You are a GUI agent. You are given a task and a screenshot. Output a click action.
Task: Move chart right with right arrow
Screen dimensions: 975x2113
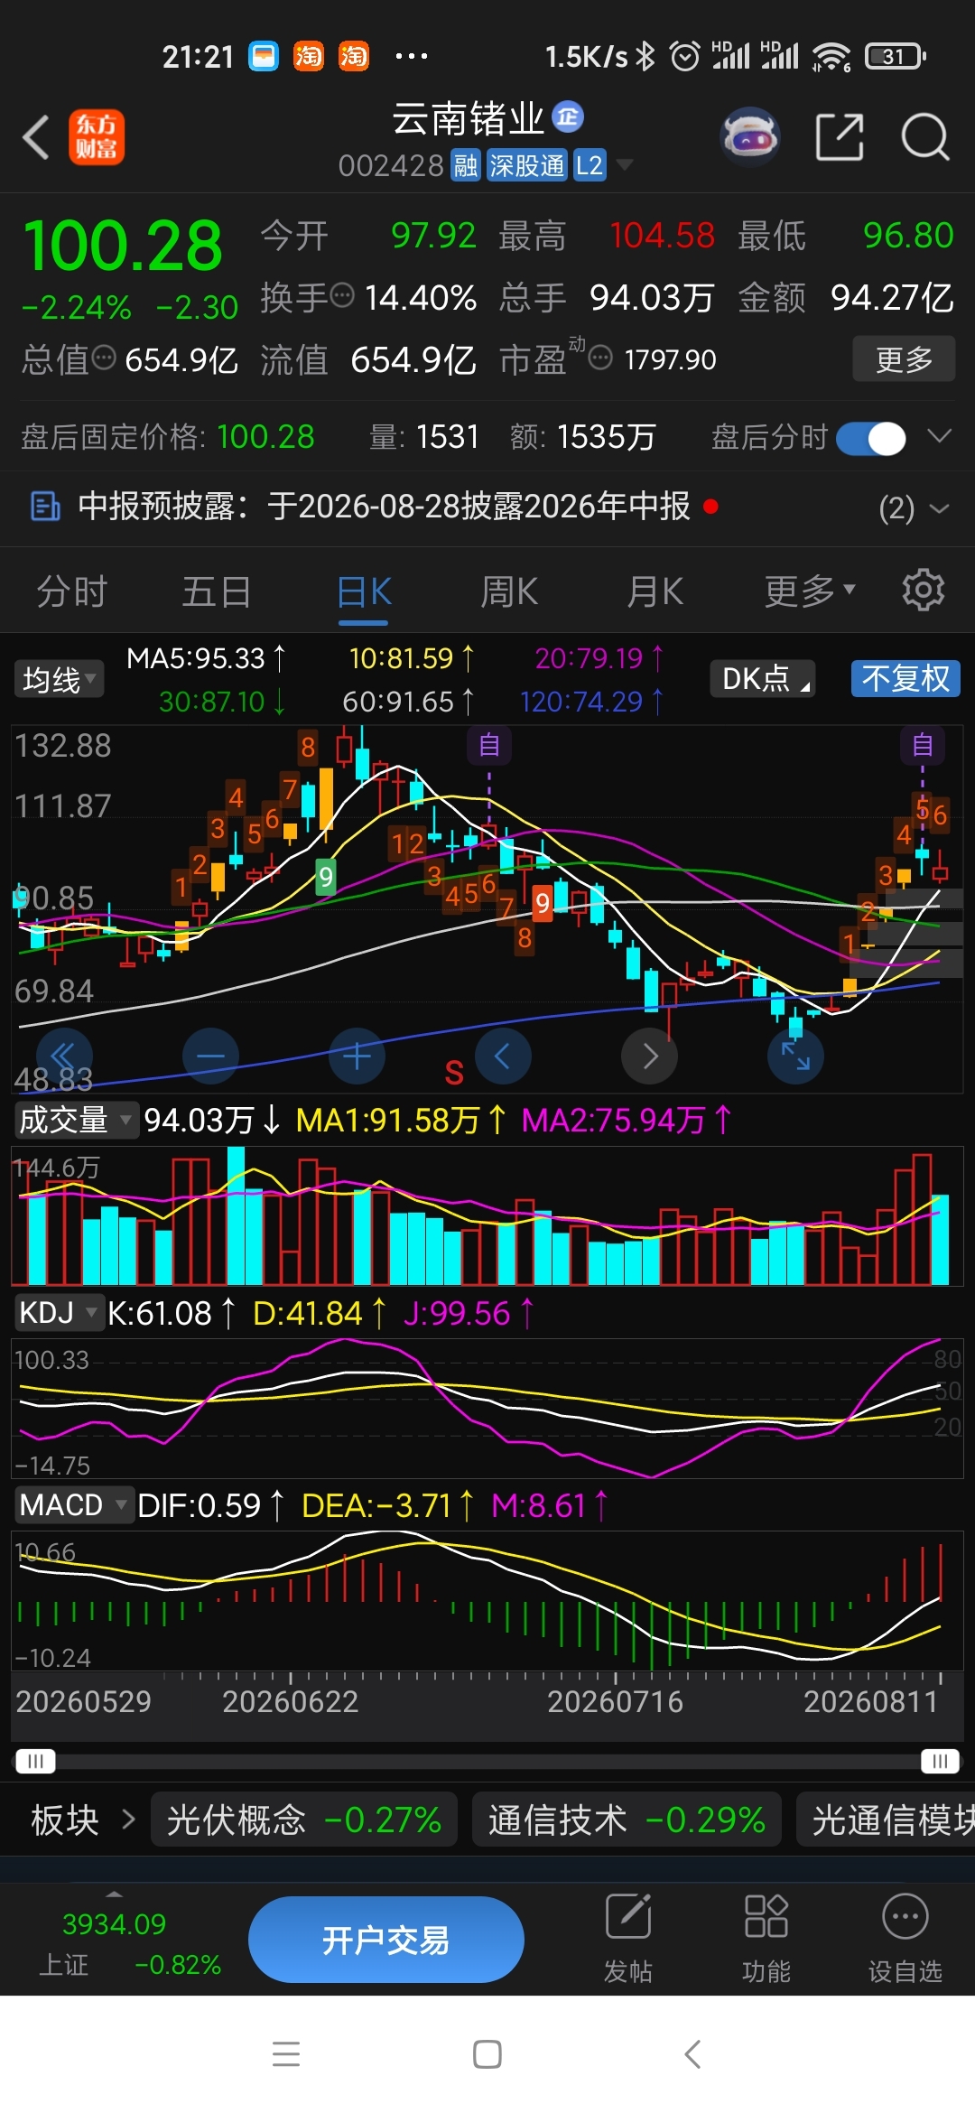point(649,1056)
